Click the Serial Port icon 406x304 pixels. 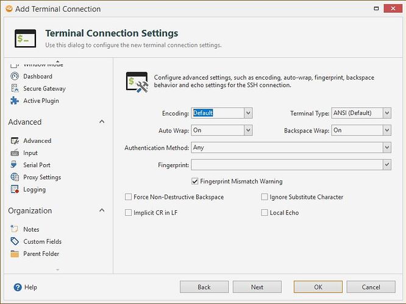click(x=15, y=165)
